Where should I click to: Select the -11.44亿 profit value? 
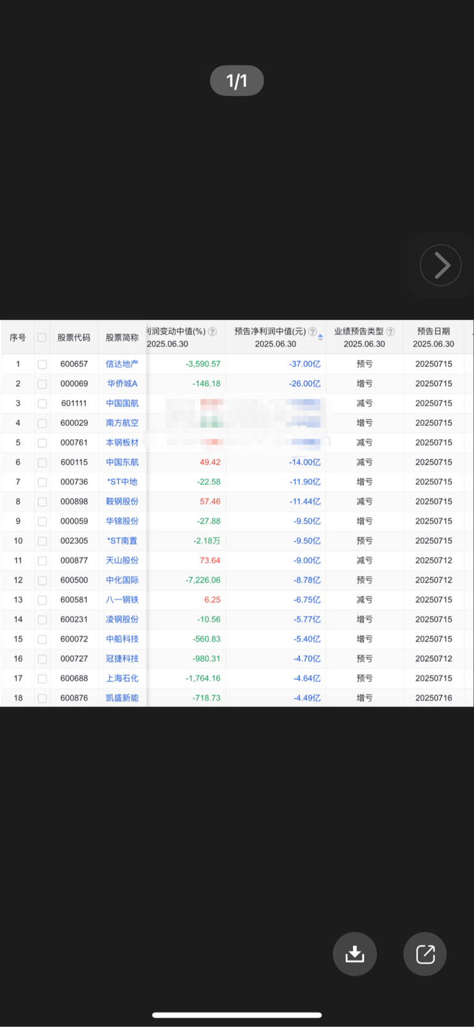(305, 501)
